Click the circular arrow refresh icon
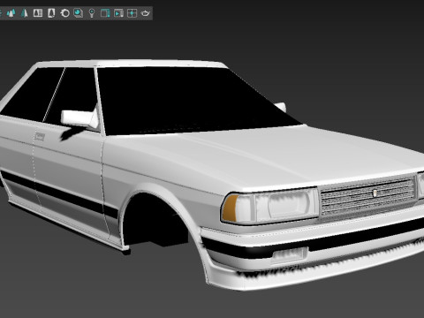 (64, 13)
